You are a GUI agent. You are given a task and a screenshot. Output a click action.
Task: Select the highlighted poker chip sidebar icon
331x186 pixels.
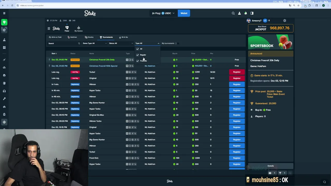point(4,122)
